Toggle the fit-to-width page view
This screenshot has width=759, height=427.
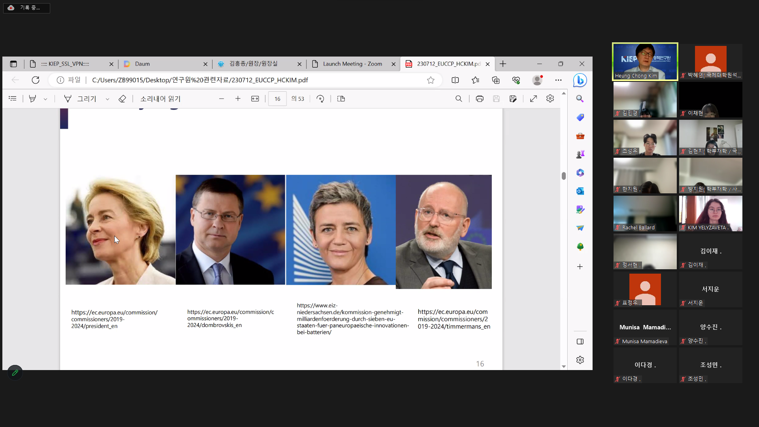coord(255,98)
